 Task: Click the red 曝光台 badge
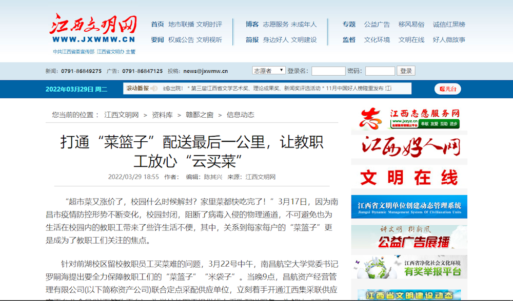click(447, 89)
